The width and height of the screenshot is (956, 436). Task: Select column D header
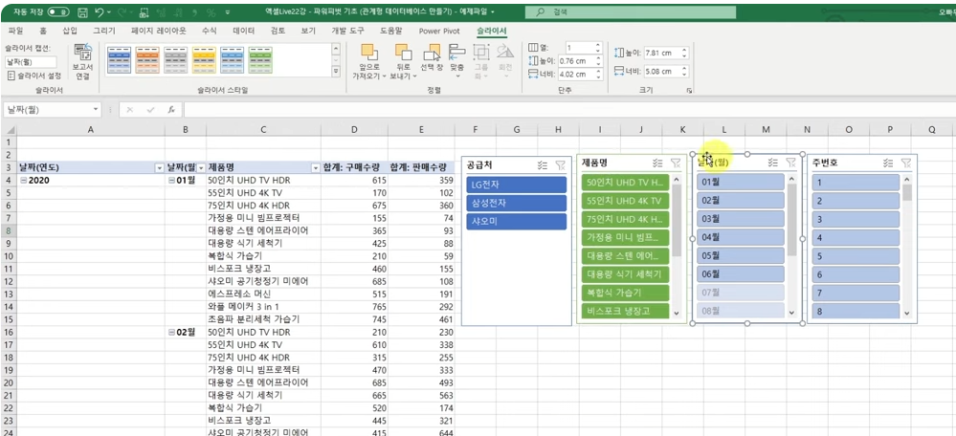356,130
